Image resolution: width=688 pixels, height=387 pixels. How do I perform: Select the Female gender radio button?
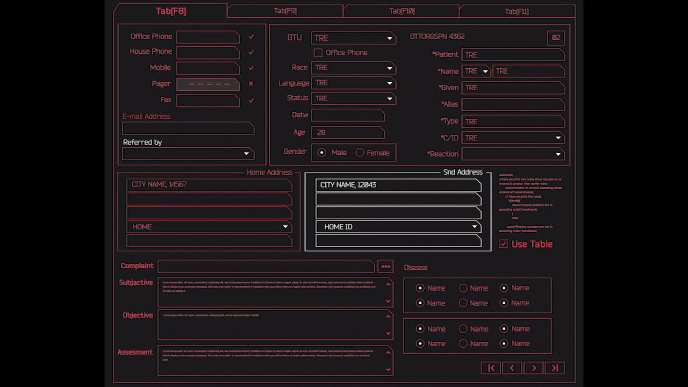(x=360, y=153)
